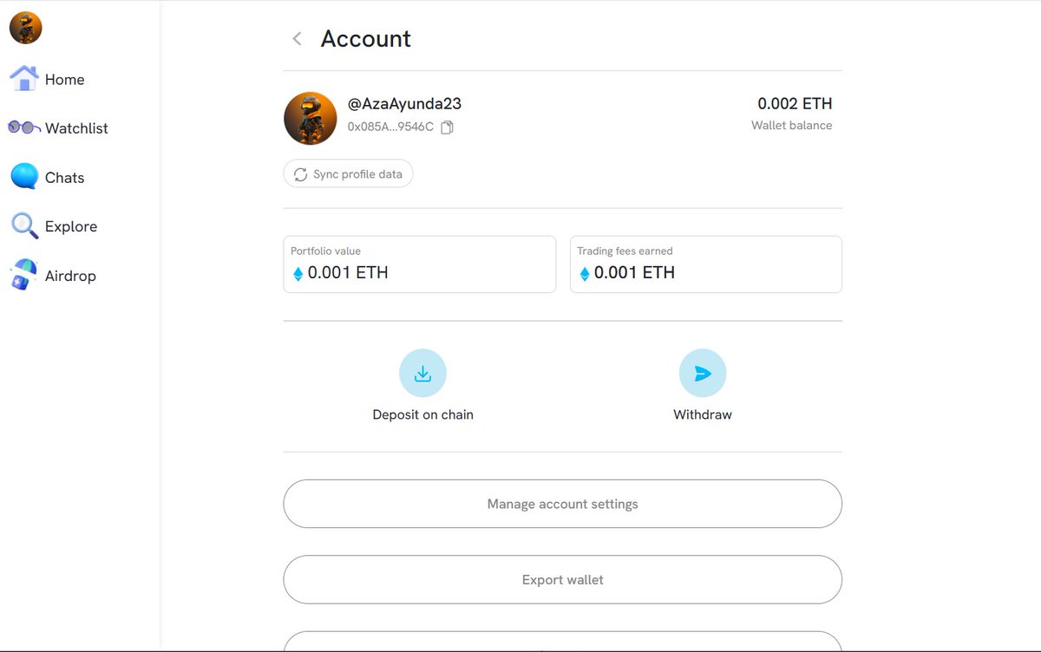Switch to the Explore page
This screenshot has width=1041, height=652.
click(71, 226)
